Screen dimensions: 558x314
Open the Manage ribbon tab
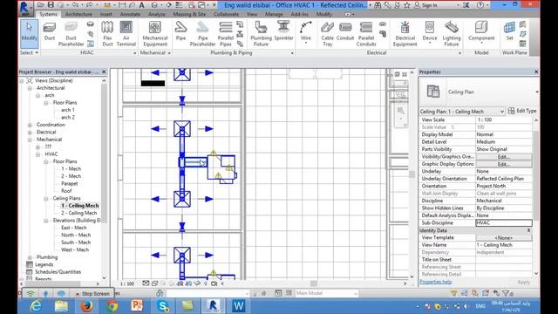[x=274, y=14]
